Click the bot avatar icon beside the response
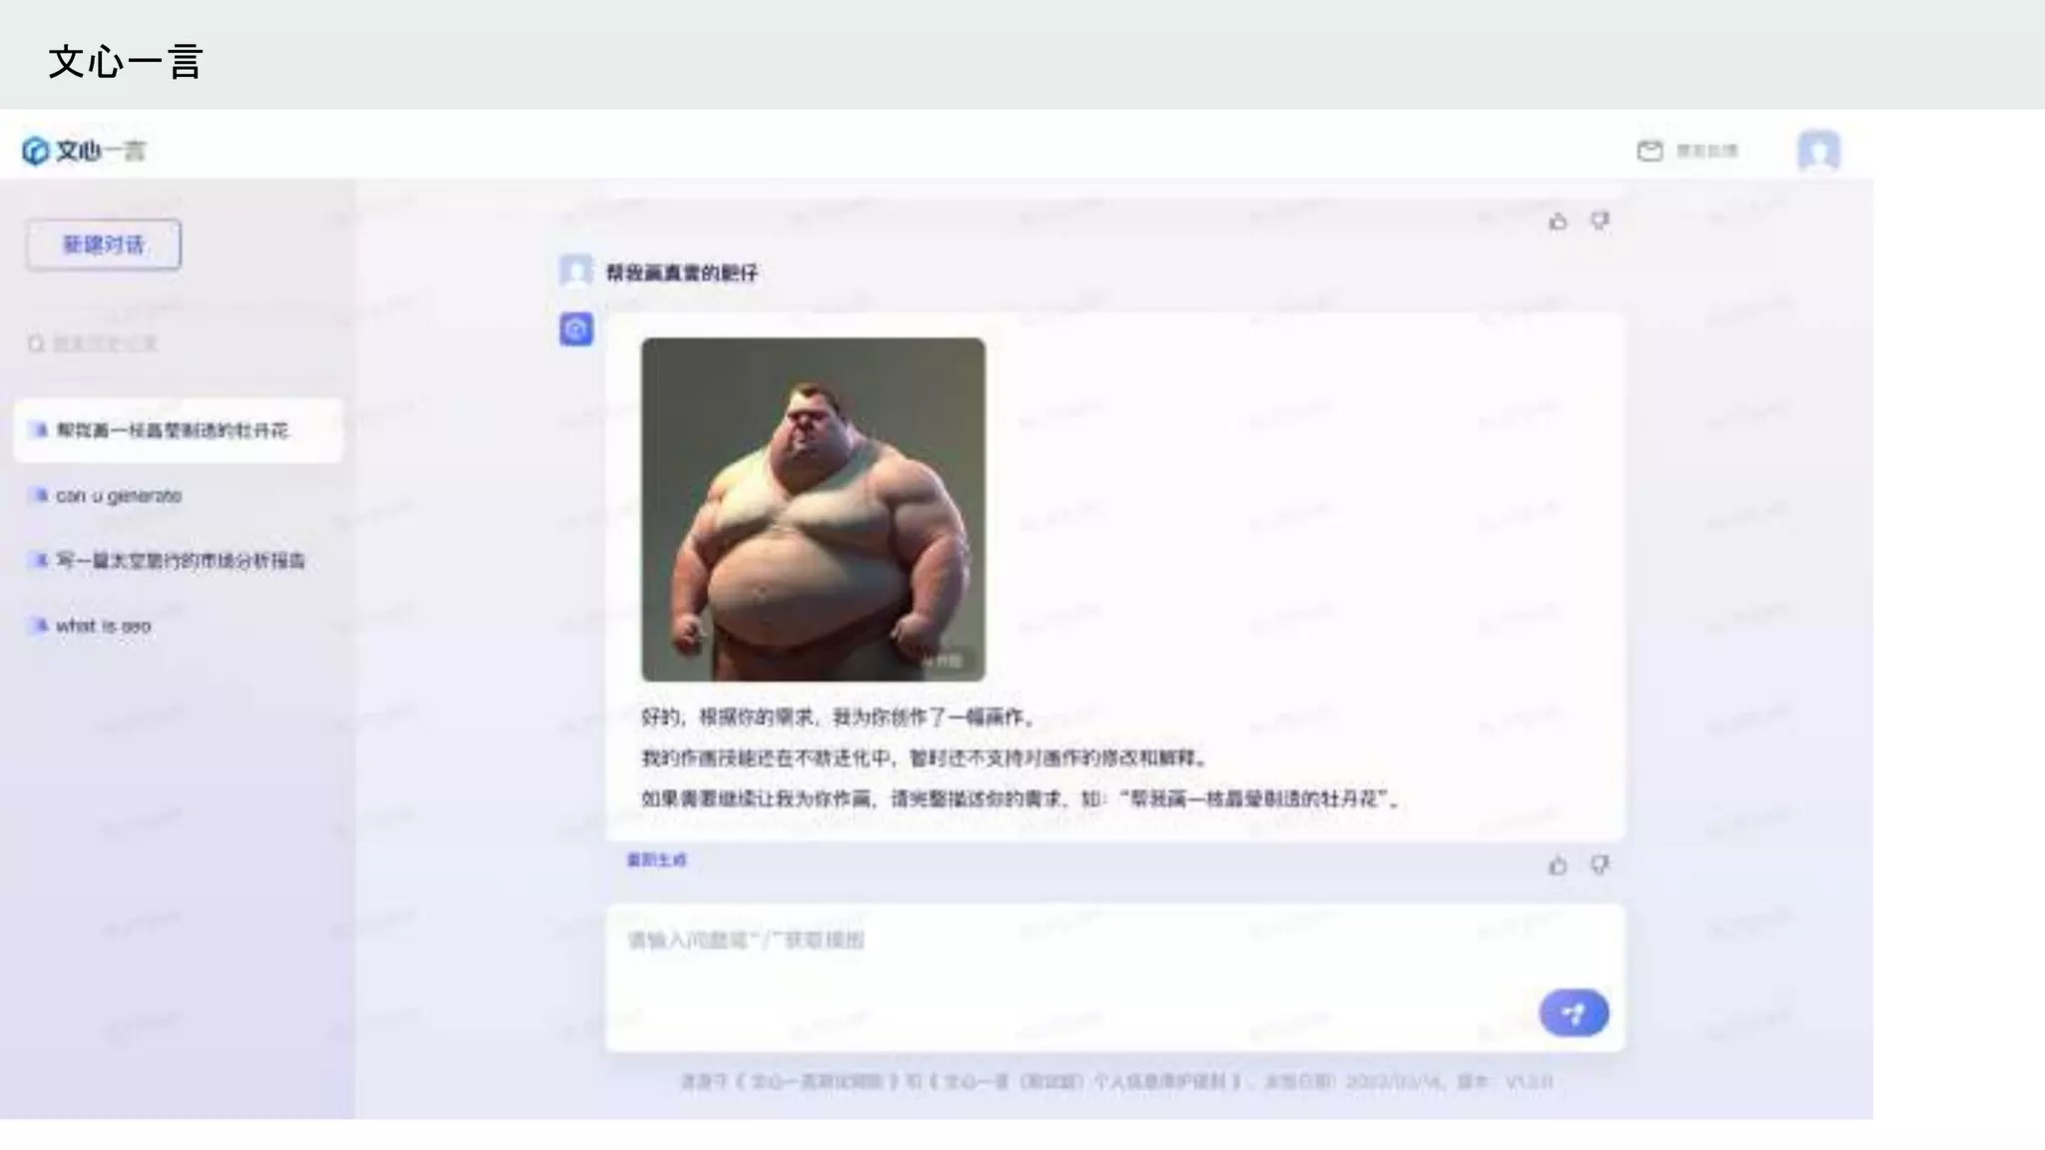Image resolution: width=2045 pixels, height=1150 pixels. [x=576, y=328]
